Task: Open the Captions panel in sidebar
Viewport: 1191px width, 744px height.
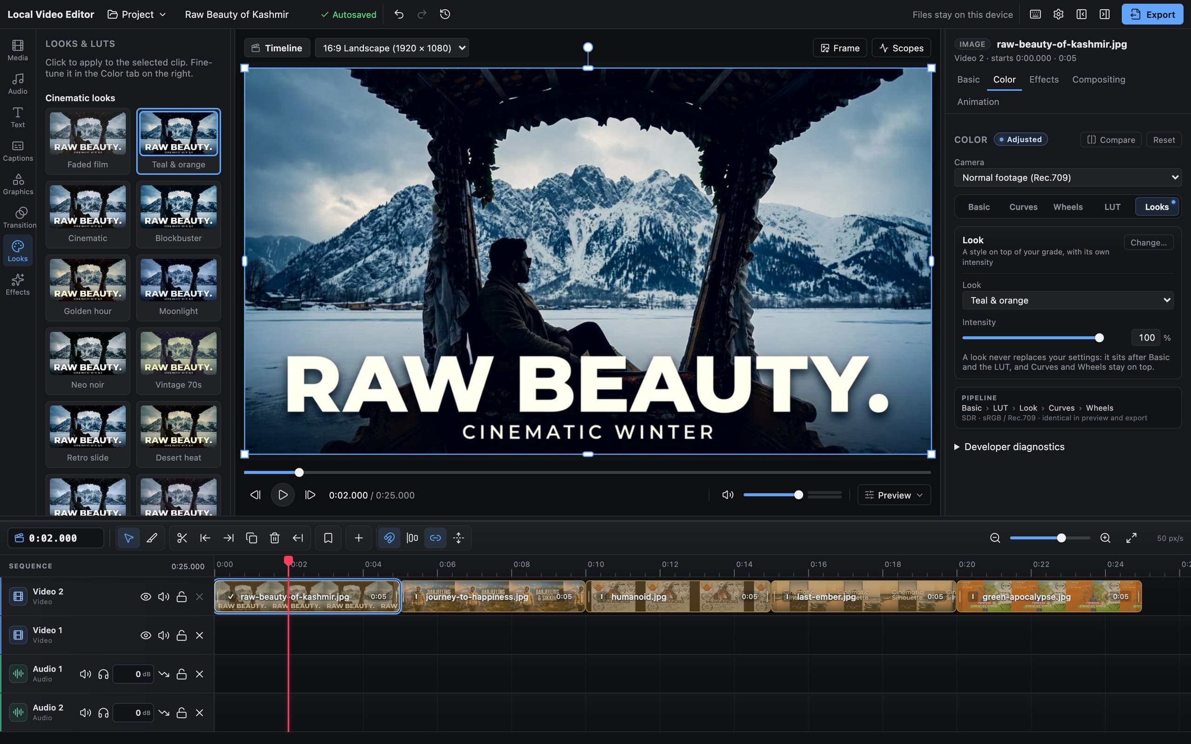Action: 18,151
